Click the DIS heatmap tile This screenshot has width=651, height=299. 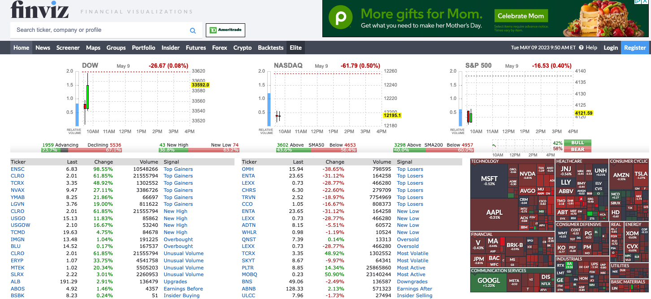[x=546, y=277]
